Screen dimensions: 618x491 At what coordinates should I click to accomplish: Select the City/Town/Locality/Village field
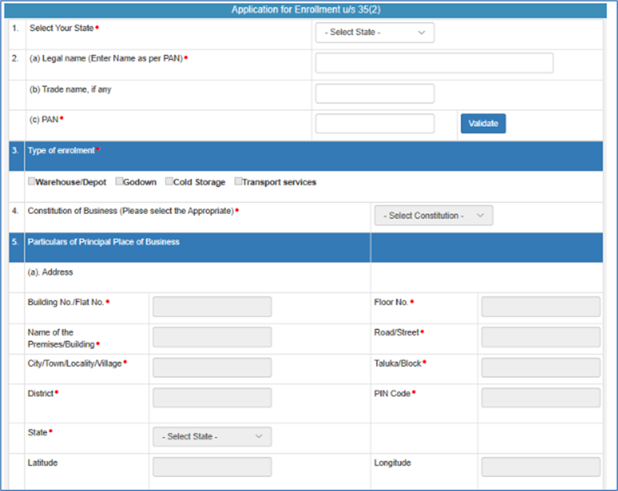pos(212,368)
